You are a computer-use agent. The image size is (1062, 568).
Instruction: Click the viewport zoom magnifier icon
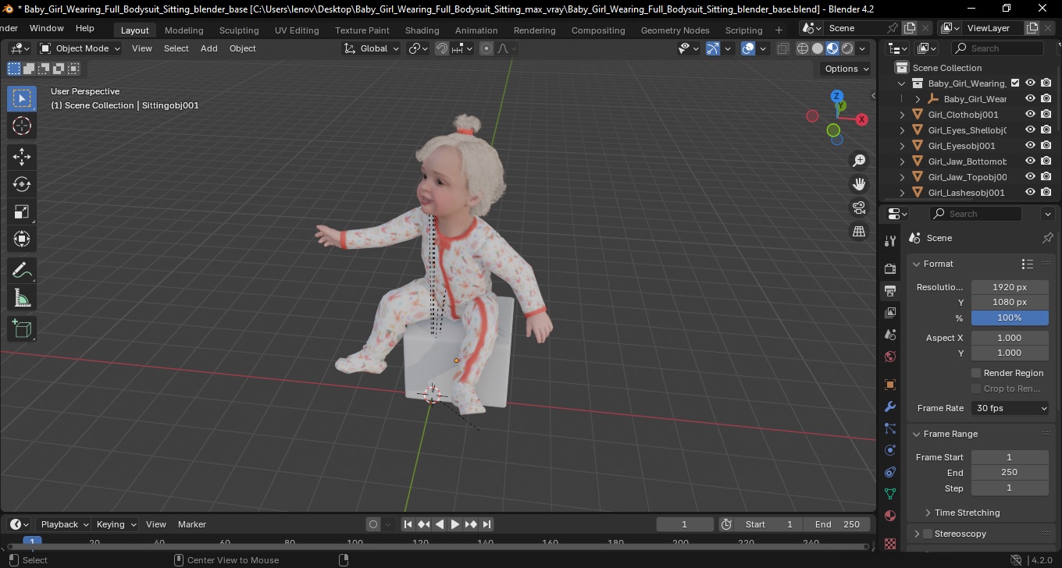[859, 161]
